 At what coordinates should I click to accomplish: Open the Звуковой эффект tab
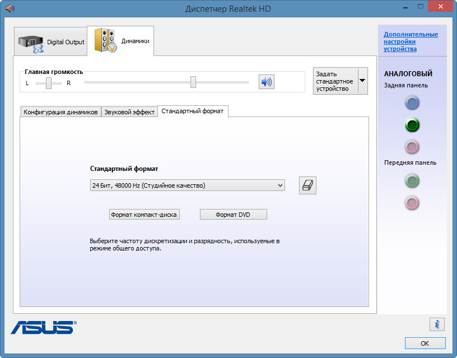click(129, 112)
